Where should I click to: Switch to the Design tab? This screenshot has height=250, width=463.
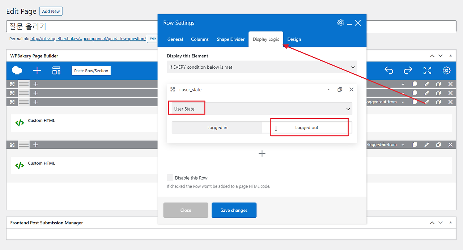[294, 39]
